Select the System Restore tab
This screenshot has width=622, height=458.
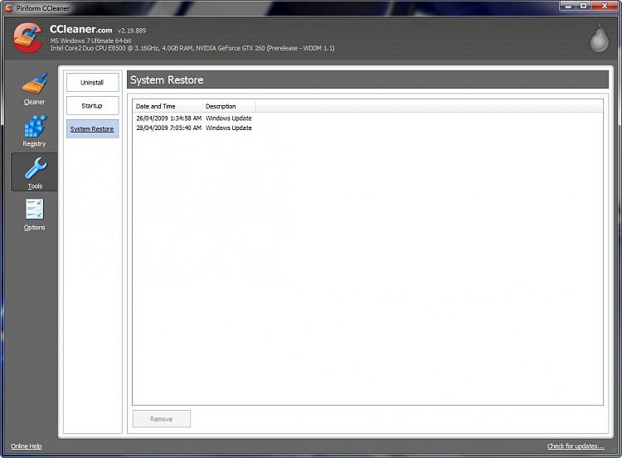[92, 128]
